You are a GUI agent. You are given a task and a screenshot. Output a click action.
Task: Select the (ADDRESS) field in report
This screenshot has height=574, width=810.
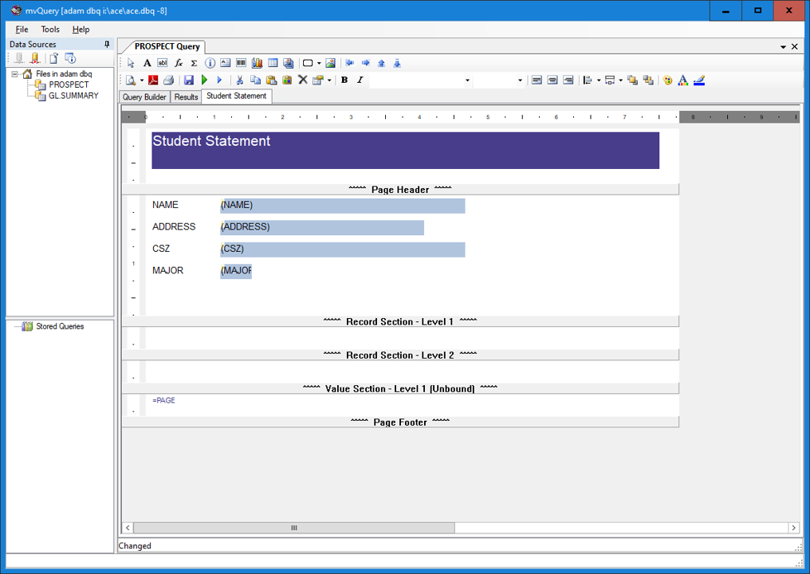click(x=322, y=228)
